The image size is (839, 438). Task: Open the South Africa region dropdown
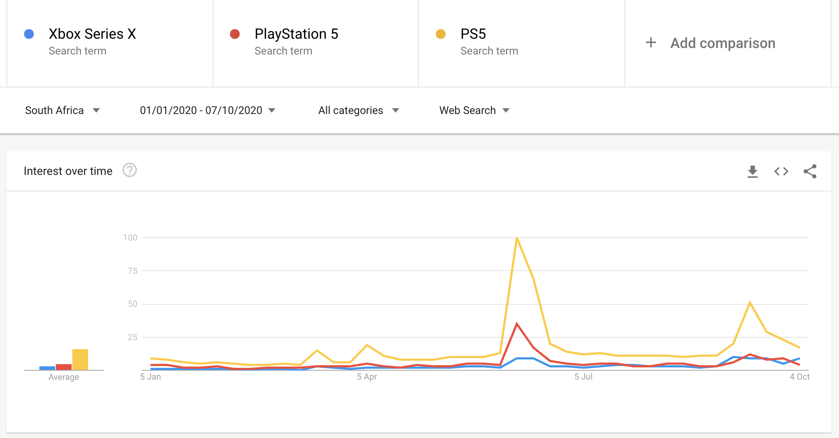(62, 110)
